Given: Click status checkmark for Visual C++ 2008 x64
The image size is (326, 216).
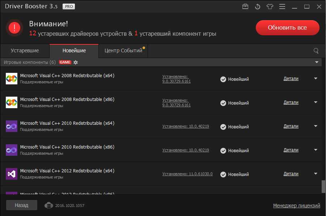Looking at the screenshot, I should (223, 79).
